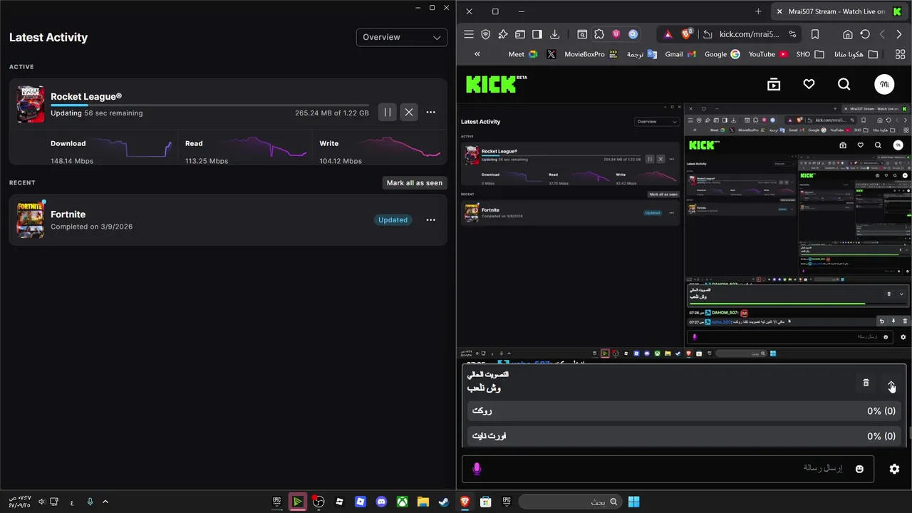Bookmark this page
Image resolution: width=912 pixels, height=513 pixels.
(x=815, y=34)
